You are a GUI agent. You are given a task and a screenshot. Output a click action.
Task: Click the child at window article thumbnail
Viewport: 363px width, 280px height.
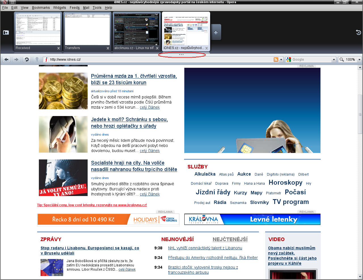click(63, 178)
